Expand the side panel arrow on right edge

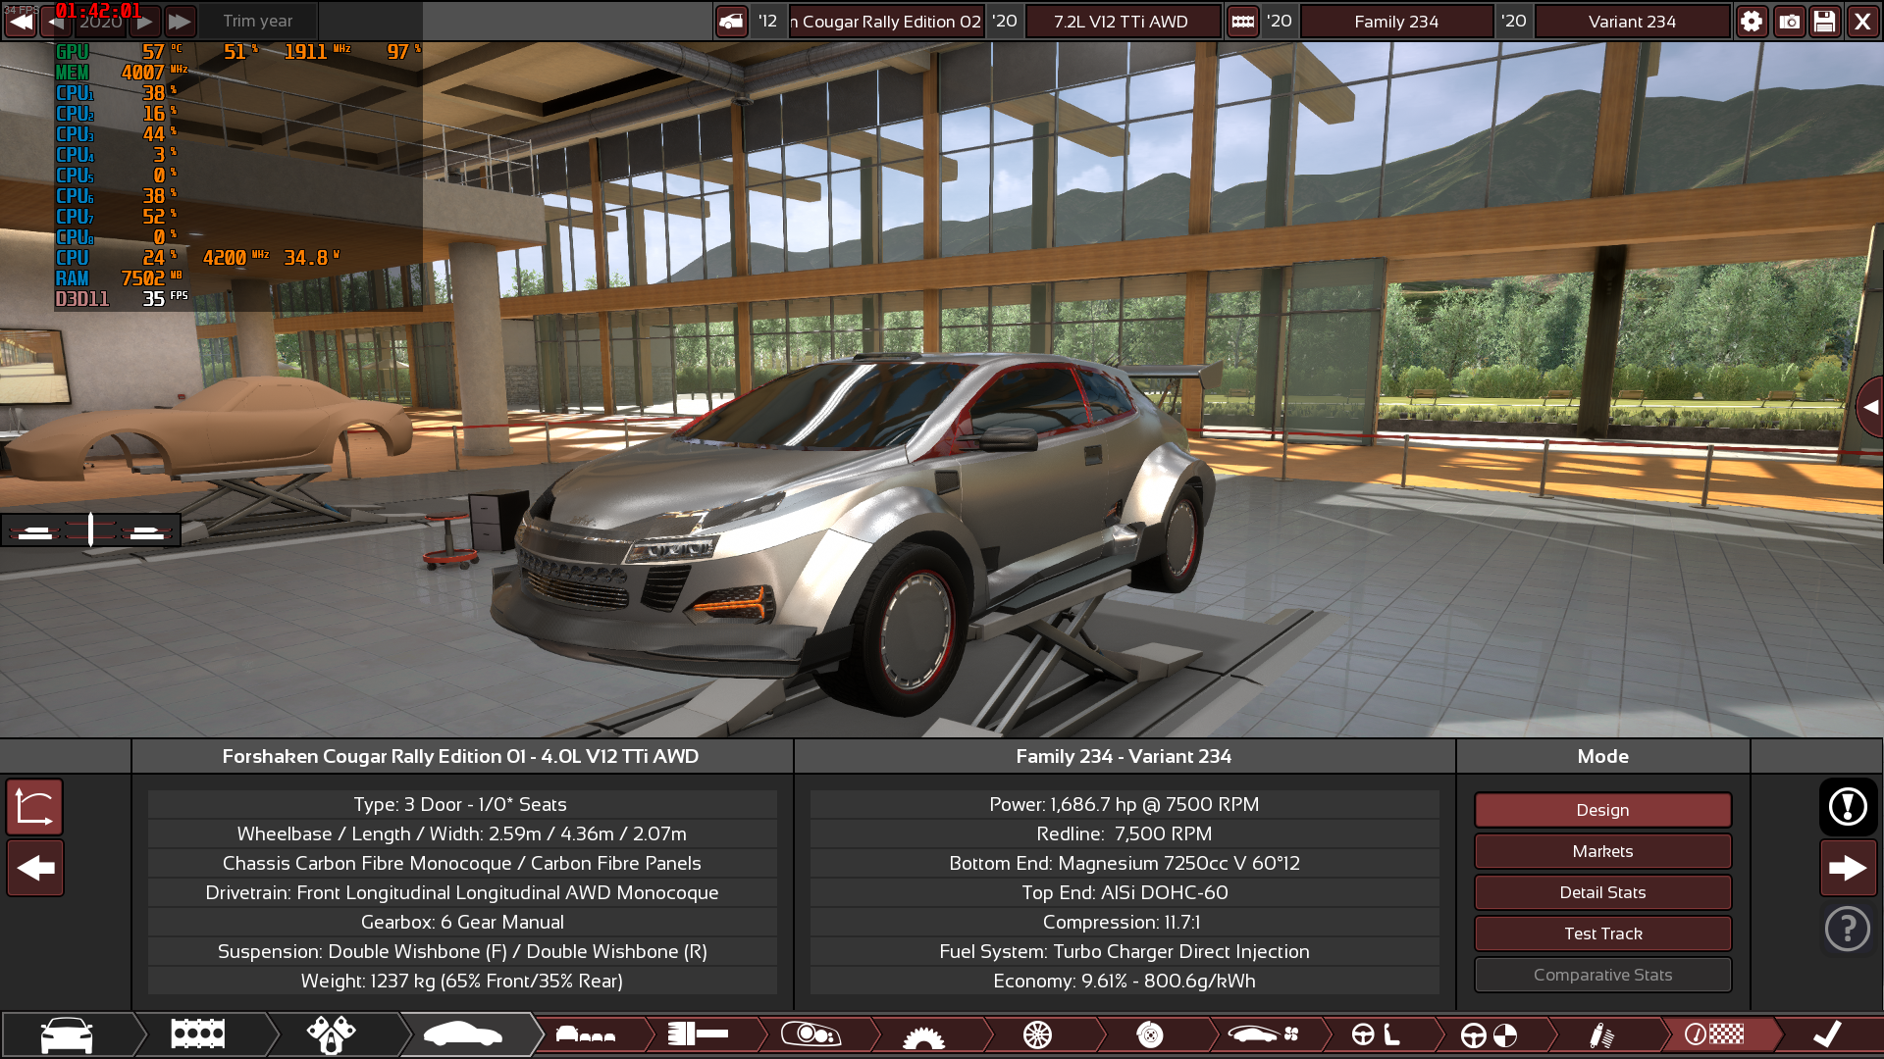click(1870, 407)
